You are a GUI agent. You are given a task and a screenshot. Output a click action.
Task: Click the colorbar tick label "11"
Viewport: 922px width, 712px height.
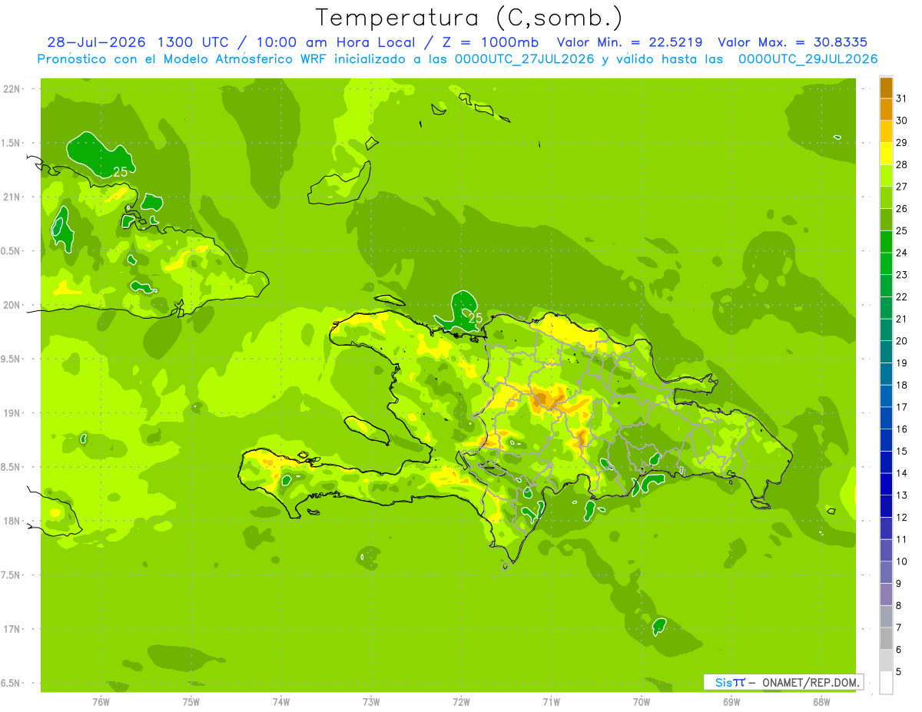point(901,539)
